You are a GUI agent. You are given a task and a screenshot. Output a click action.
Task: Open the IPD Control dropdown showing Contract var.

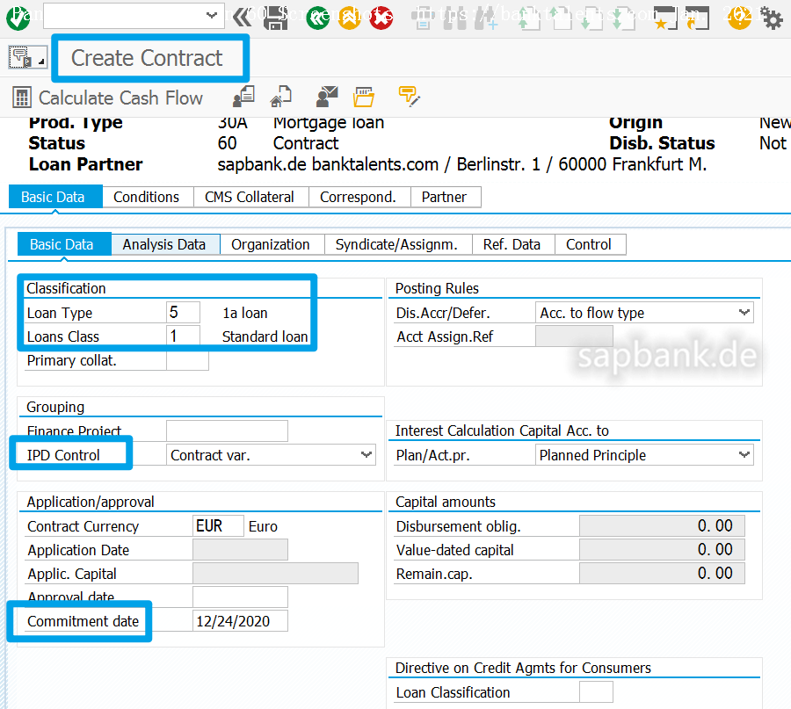click(366, 455)
